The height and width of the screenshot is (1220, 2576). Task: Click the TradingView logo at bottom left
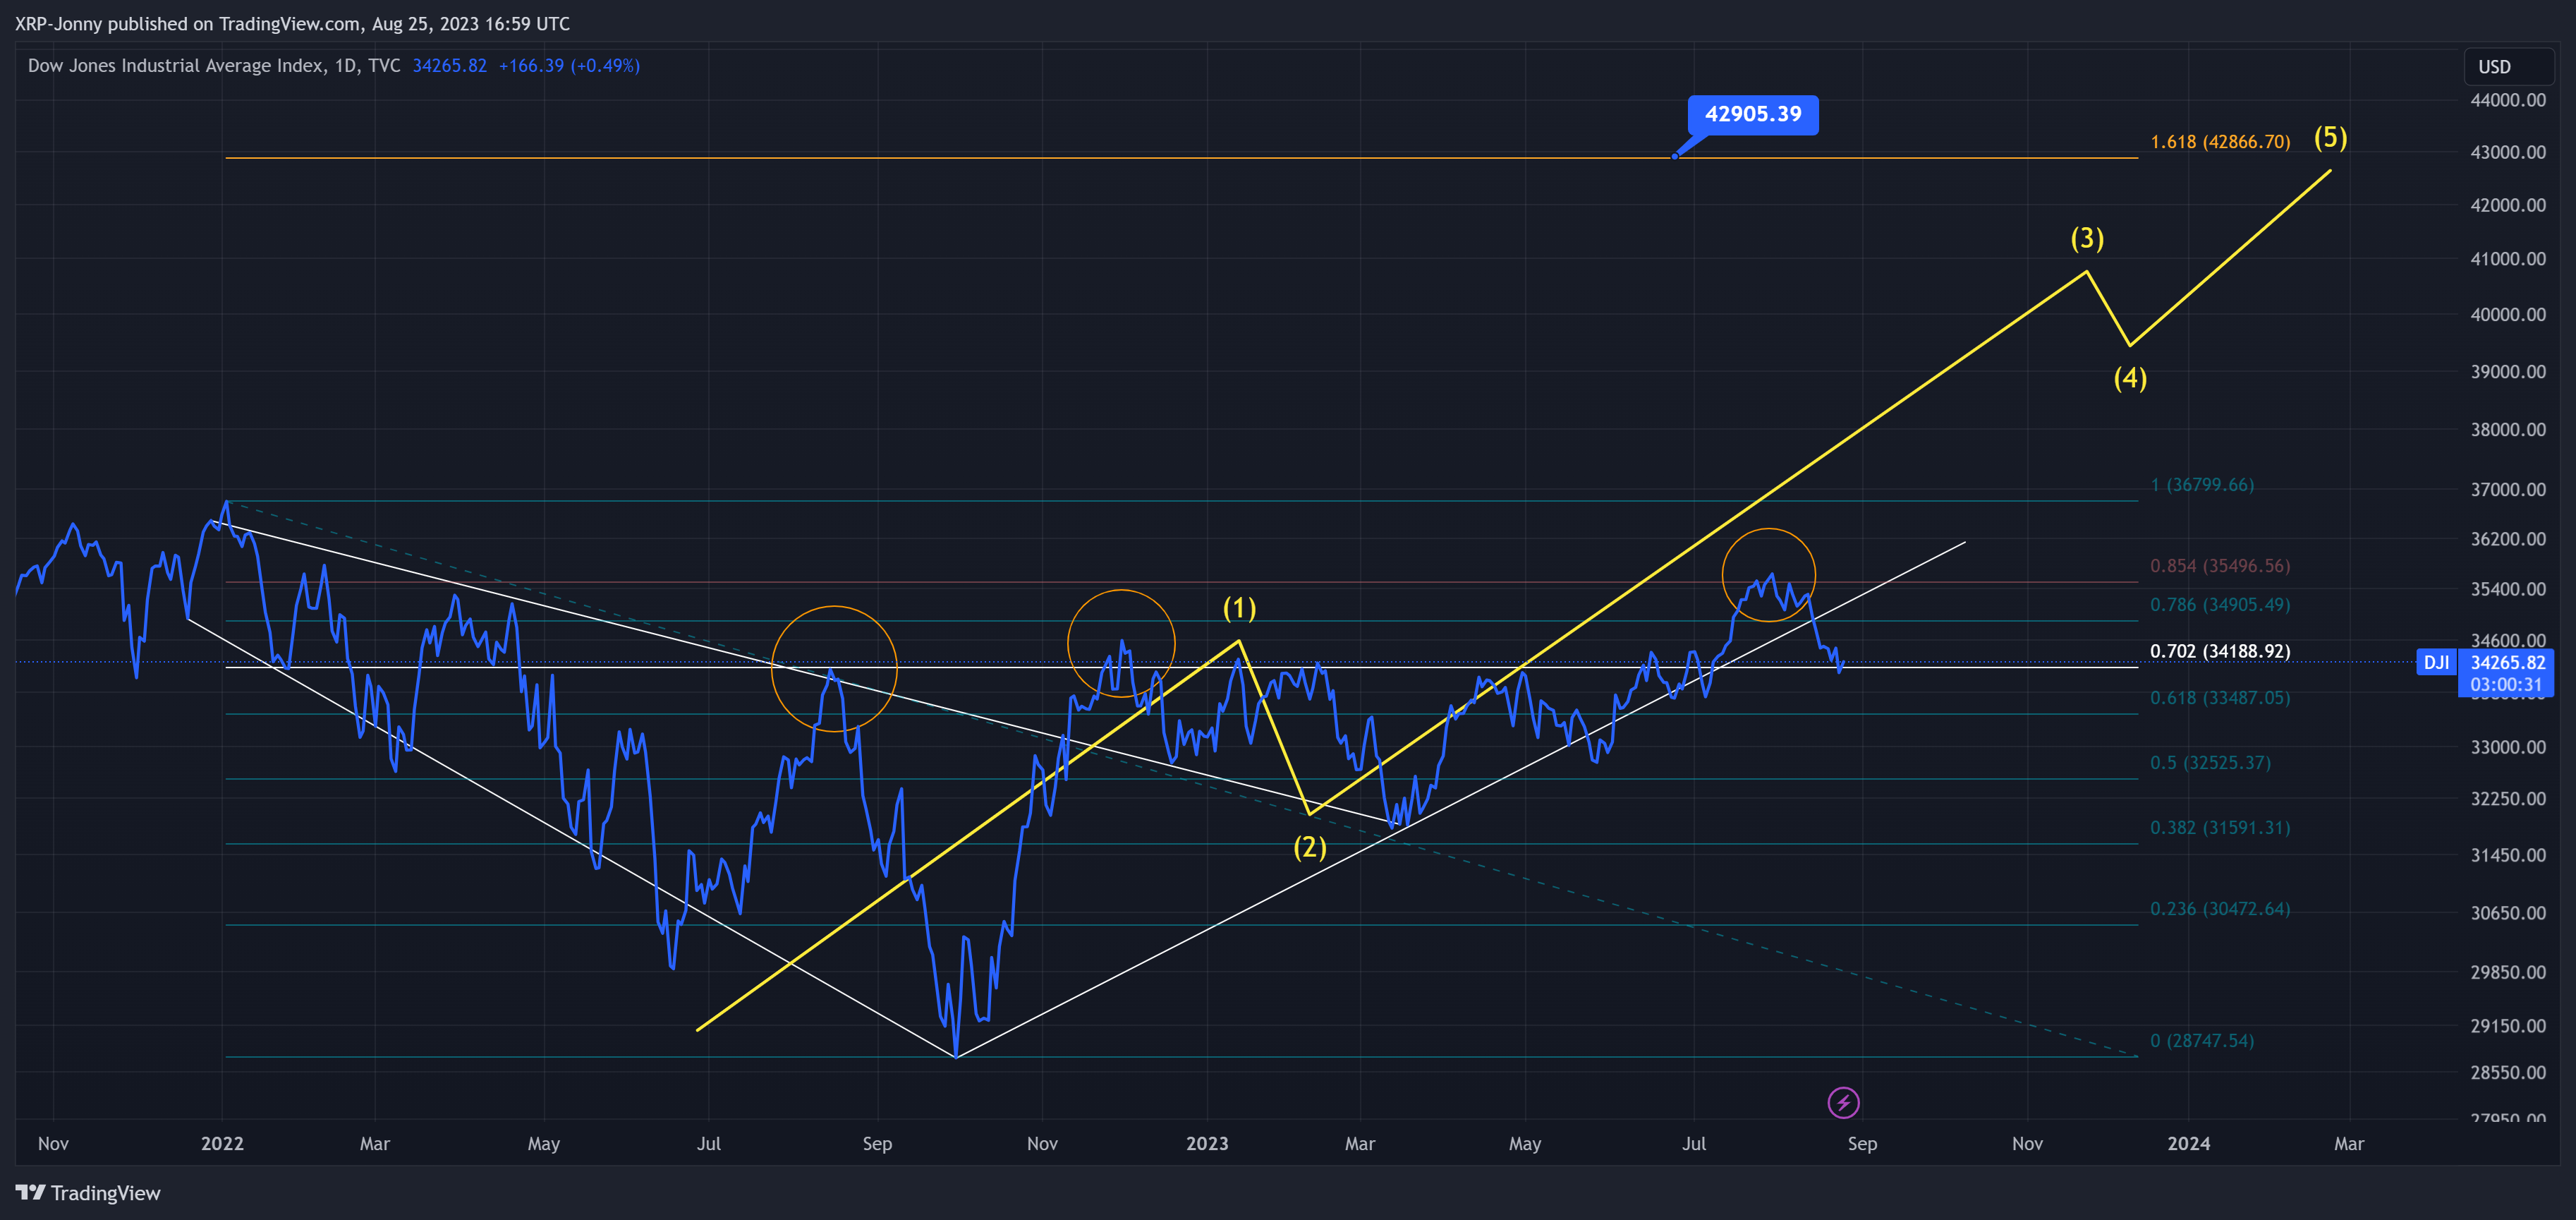[x=88, y=1193]
